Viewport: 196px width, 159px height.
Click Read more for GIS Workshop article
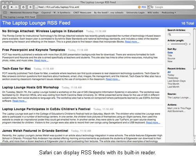point(20,101)
